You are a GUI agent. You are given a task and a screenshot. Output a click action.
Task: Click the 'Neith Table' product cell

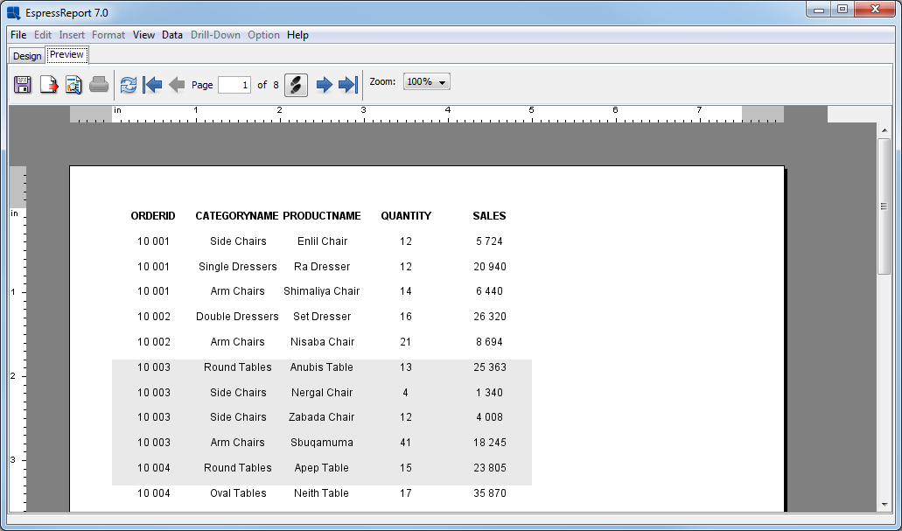tap(322, 493)
